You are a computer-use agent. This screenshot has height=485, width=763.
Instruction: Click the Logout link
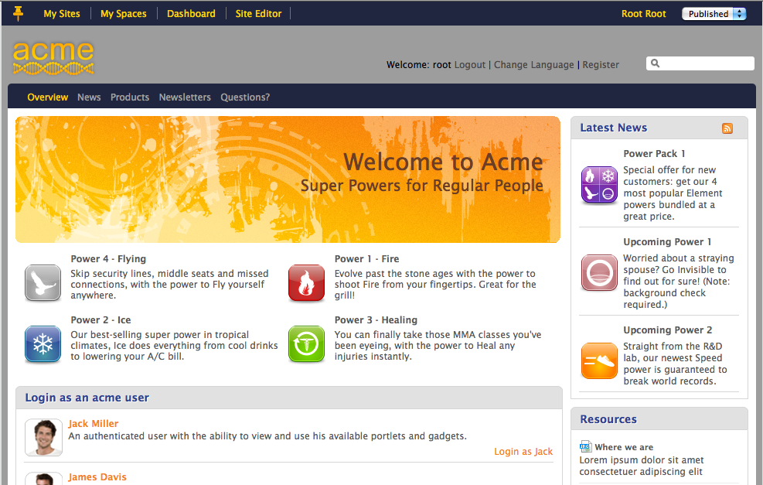[x=470, y=65]
